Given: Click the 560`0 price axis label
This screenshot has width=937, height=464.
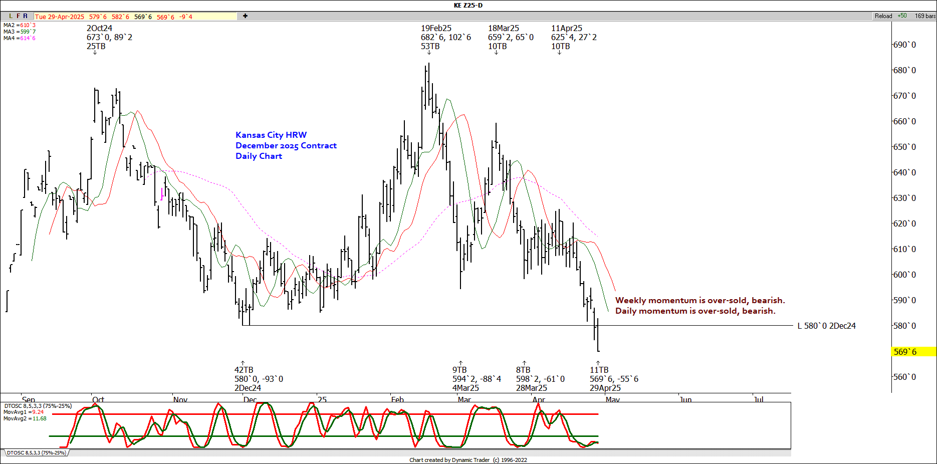Looking at the screenshot, I should (x=904, y=377).
